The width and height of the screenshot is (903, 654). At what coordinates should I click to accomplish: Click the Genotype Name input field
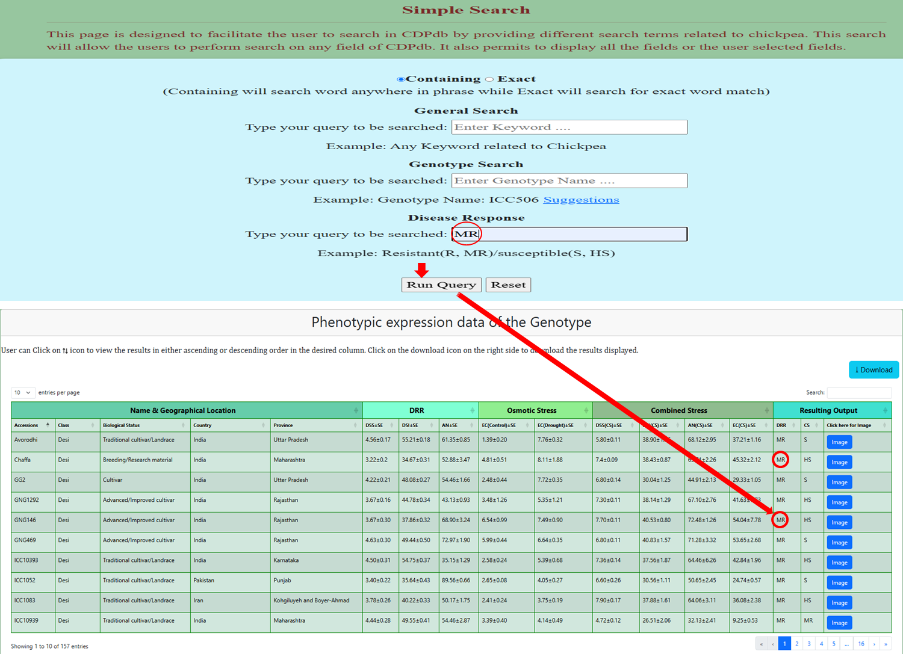click(x=569, y=180)
